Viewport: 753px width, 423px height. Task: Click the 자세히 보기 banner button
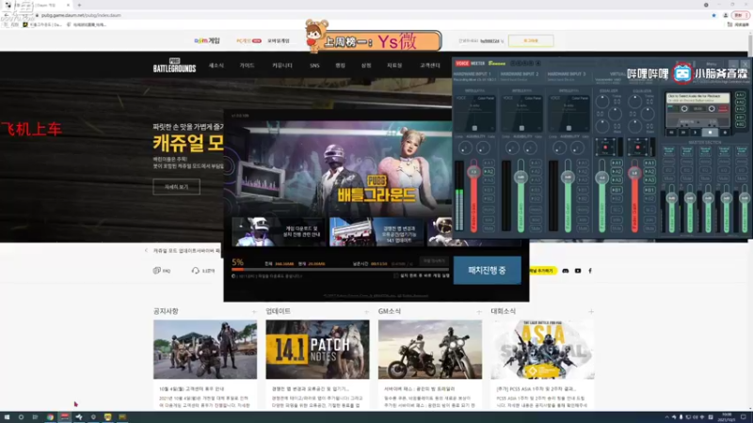coord(176,186)
